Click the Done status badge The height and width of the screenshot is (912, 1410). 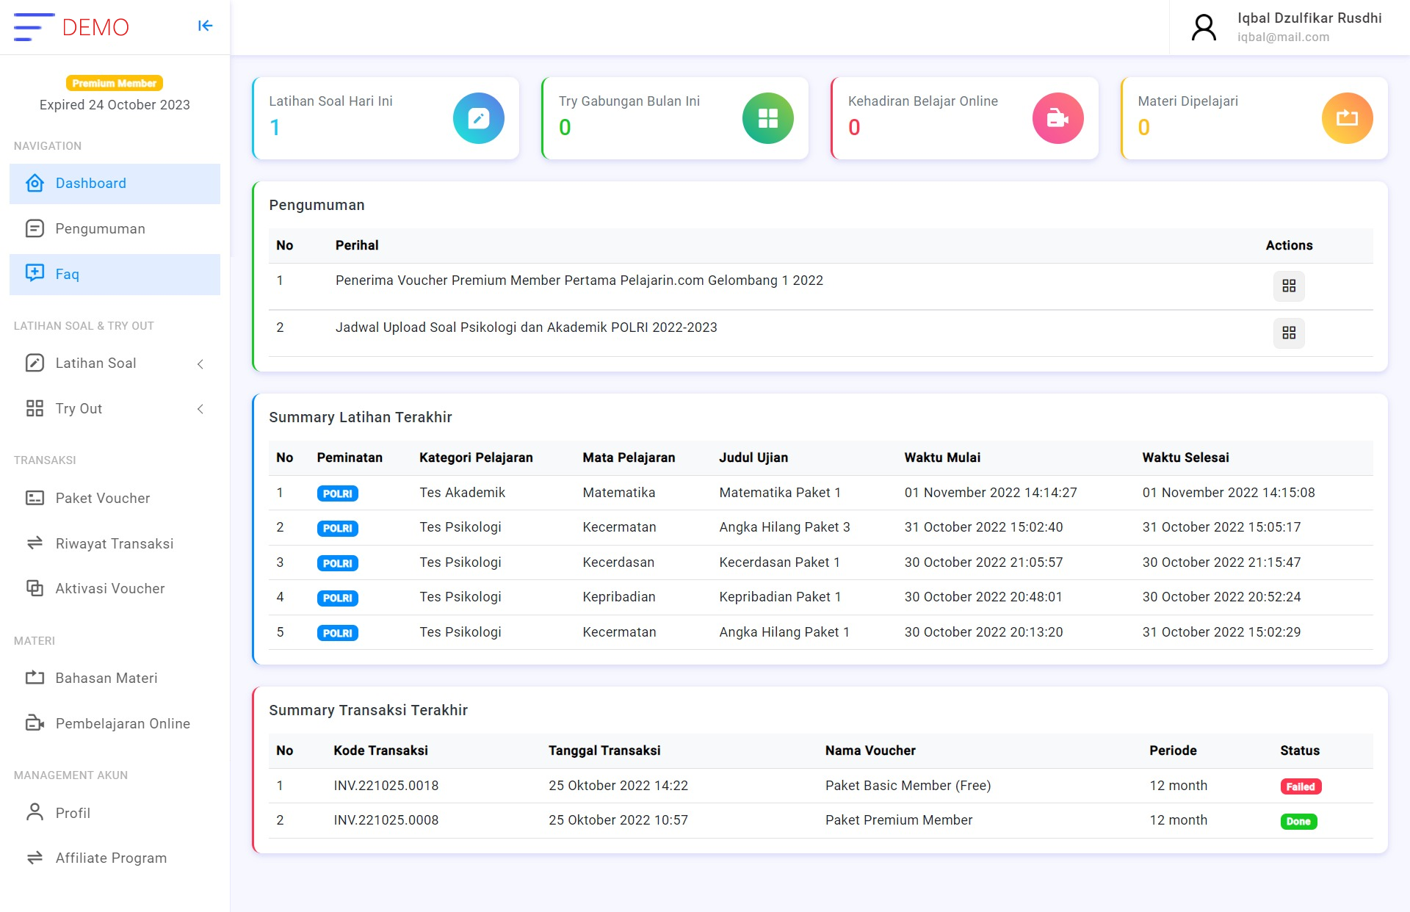click(x=1298, y=822)
